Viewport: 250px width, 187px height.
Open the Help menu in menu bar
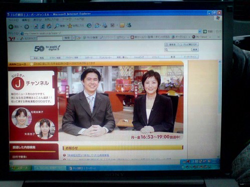(x=79, y=19)
